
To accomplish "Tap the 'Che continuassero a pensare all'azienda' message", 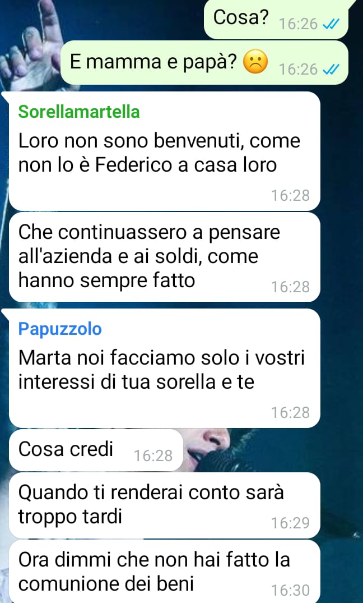I will click(x=164, y=257).
